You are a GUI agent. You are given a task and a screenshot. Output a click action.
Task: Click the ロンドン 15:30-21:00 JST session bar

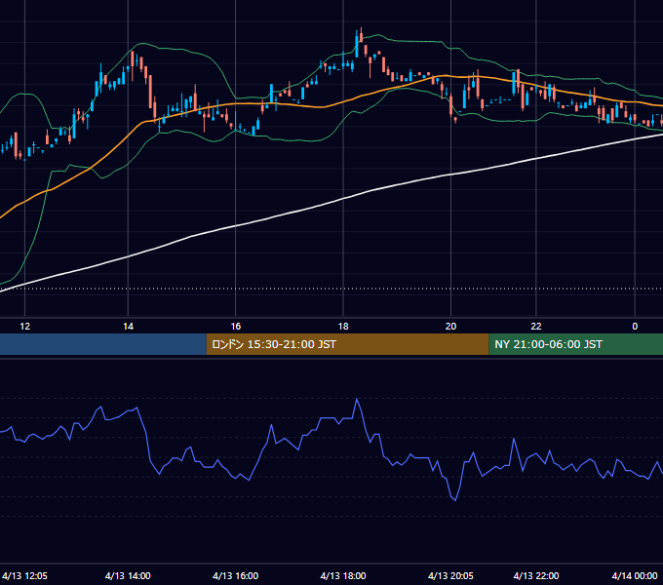tap(347, 344)
